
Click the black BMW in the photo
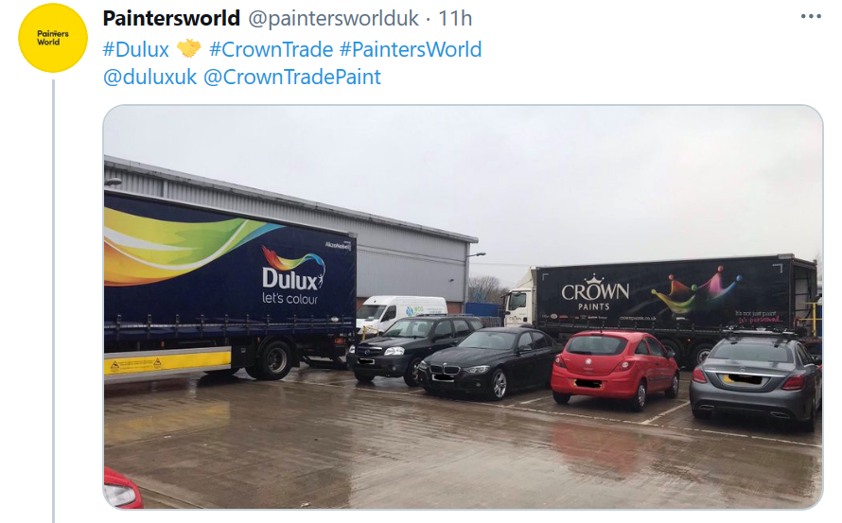click(490, 362)
